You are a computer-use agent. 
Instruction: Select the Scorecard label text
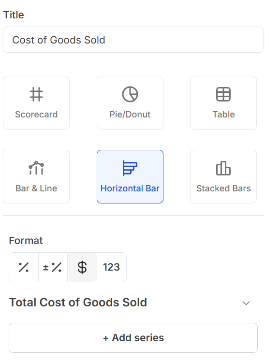36,115
